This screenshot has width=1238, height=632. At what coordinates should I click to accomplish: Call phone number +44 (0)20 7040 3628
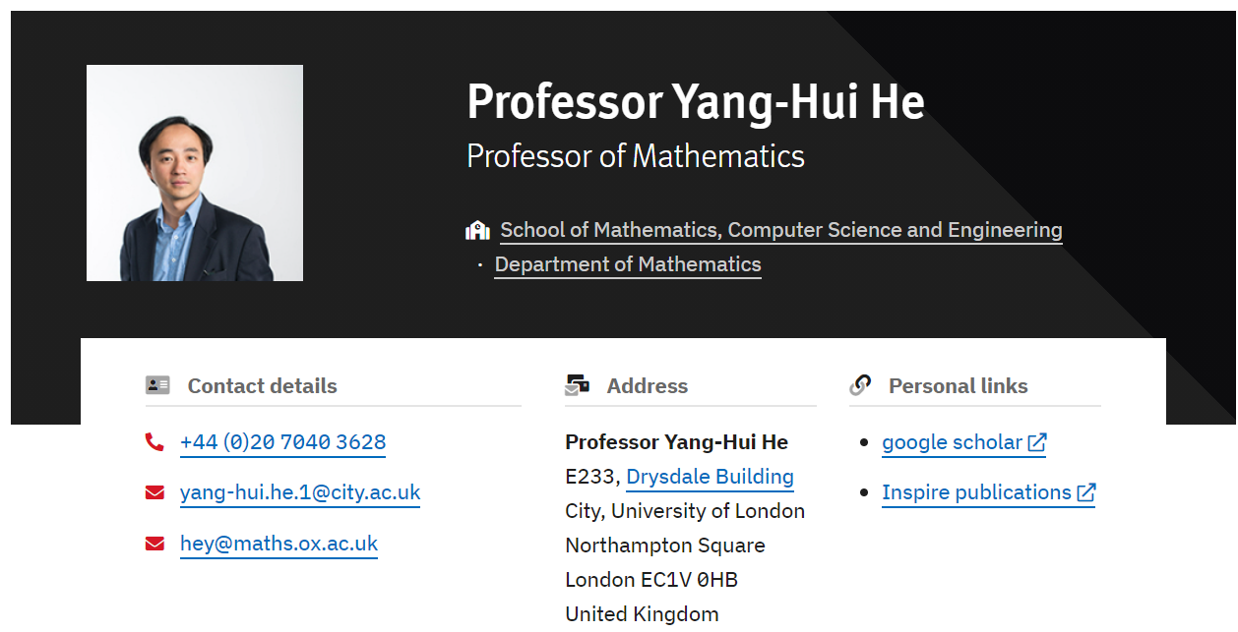282,442
